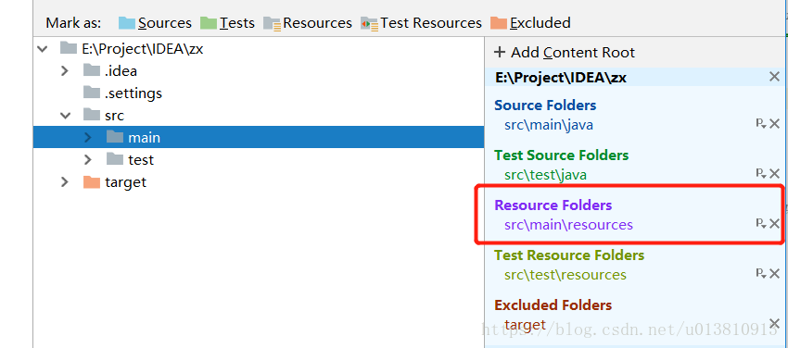The width and height of the screenshot is (788, 348).
Task: Mark selected folder as Tests
Action: point(227,23)
